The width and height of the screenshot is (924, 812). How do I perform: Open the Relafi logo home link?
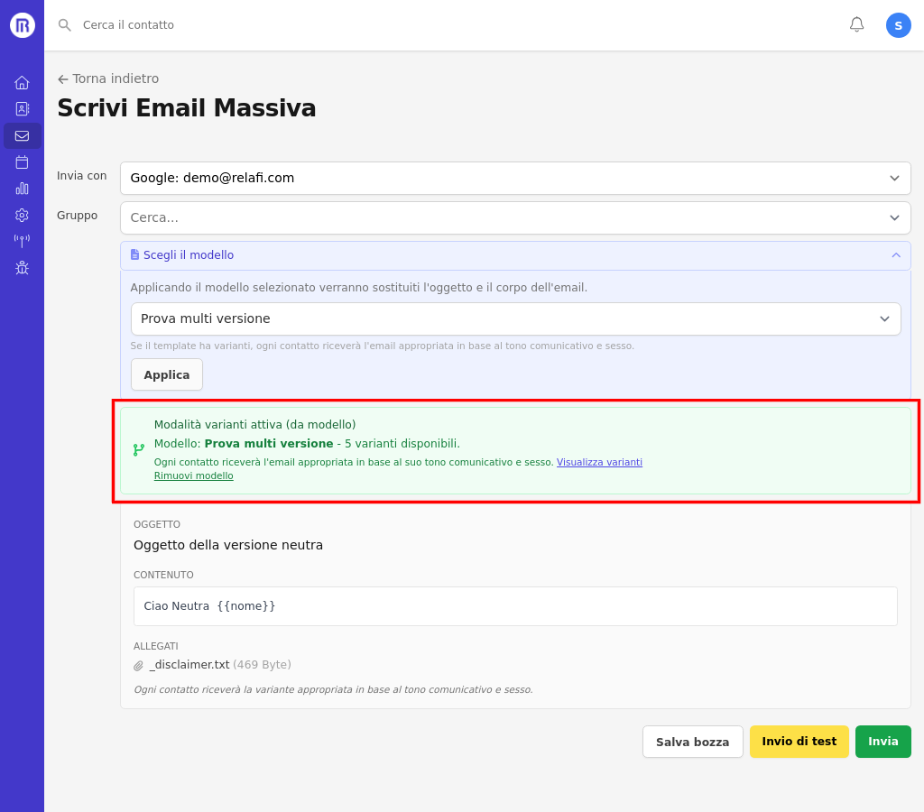tap(22, 25)
